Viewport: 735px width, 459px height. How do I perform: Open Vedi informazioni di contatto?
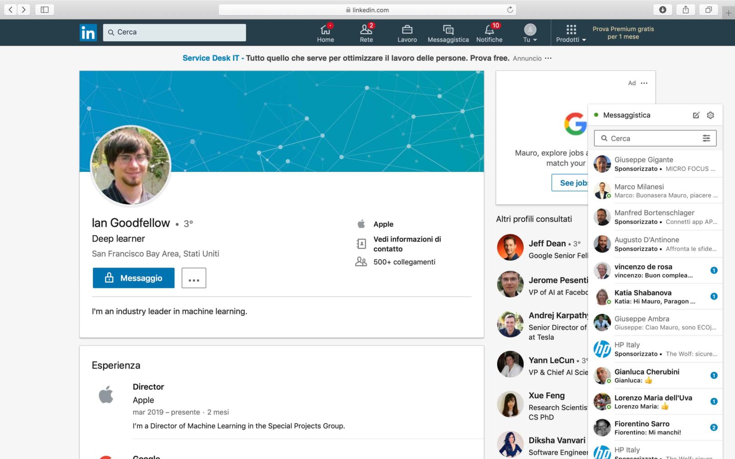[407, 244]
